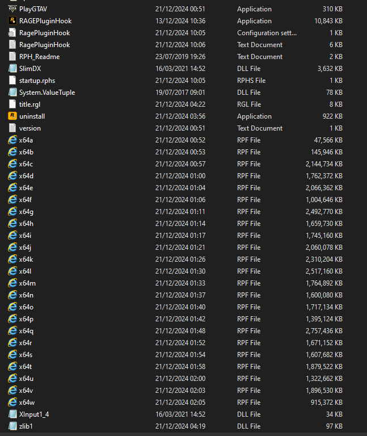This screenshot has width=367, height=436.
Task: Click the size value 915,372 KB
Action: (327, 403)
